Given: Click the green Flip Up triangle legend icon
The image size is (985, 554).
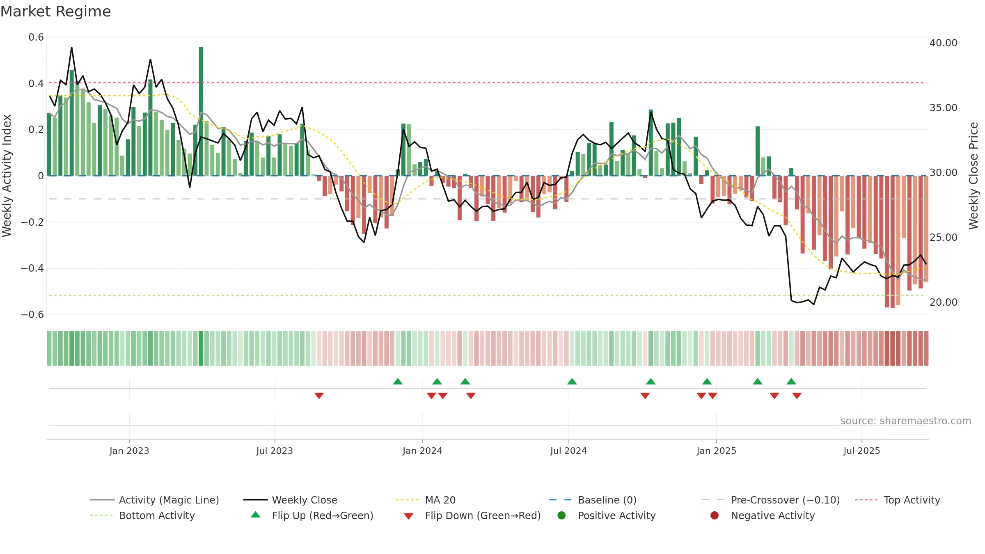Looking at the screenshot, I should point(256,515).
